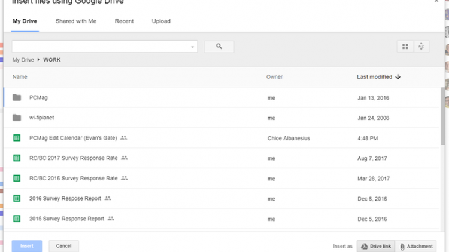
Task: Select the wi-fiplanet folder name
Action: (41, 118)
